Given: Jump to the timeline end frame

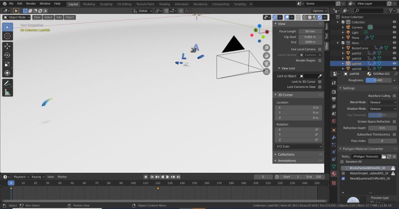Looking at the screenshot, I should pos(178,177).
